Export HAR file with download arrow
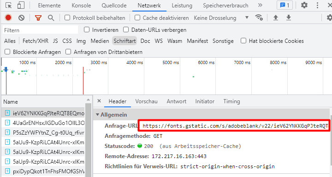Image resolution: width=332 pixels, height=177 pixels. coord(289,18)
